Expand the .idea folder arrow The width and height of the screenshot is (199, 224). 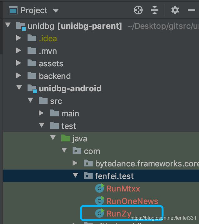tap(19, 38)
